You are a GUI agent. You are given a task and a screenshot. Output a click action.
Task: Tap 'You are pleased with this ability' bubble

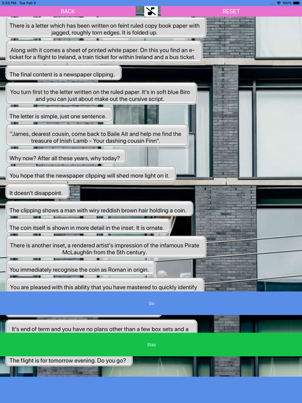[105, 285]
